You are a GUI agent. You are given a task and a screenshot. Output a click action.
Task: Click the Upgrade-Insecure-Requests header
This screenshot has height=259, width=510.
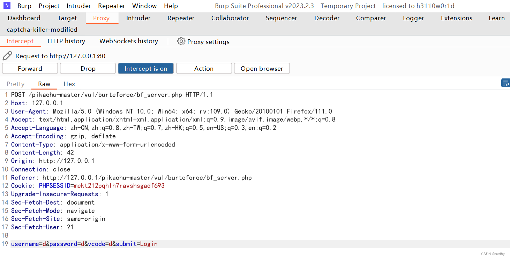tap(60, 194)
